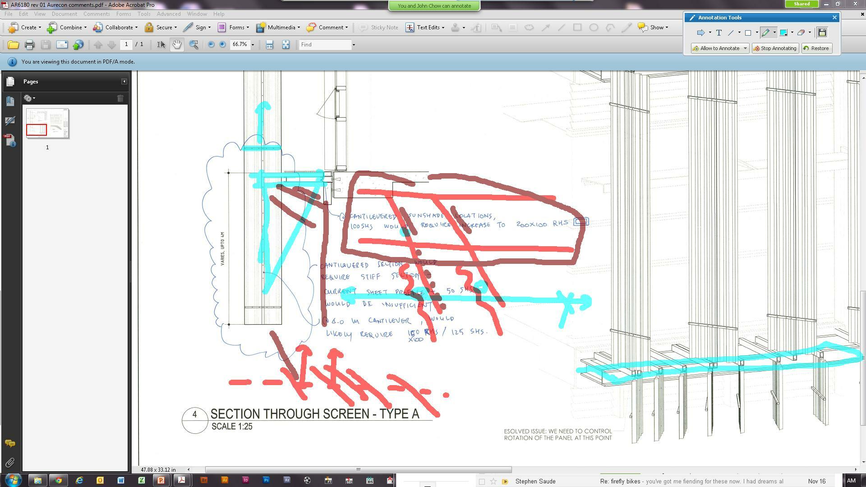Choose the Select text cursor tool
866x487 pixels.
pyautogui.click(x=161, y=45)
